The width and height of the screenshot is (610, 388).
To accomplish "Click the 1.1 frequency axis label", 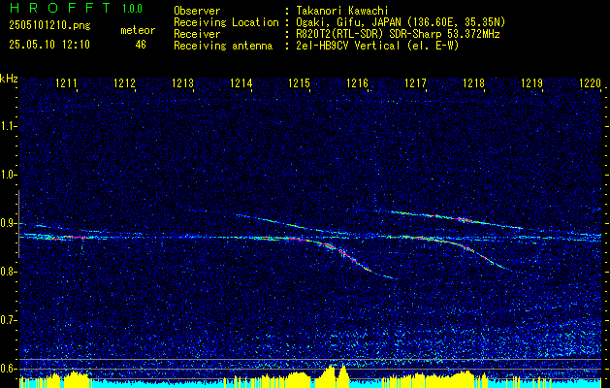I will click(7, 126).
